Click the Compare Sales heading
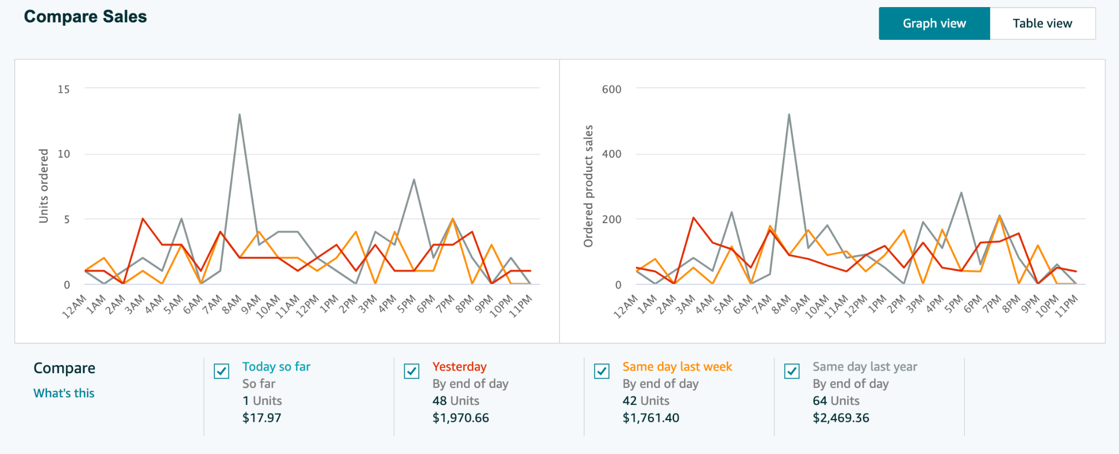This screenshot has width=1119, height=454. pyautogui.click(x=85, y=16)
